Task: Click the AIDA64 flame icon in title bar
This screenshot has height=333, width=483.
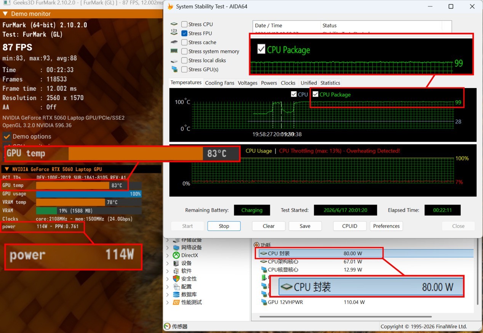Action: click(170, 6)
